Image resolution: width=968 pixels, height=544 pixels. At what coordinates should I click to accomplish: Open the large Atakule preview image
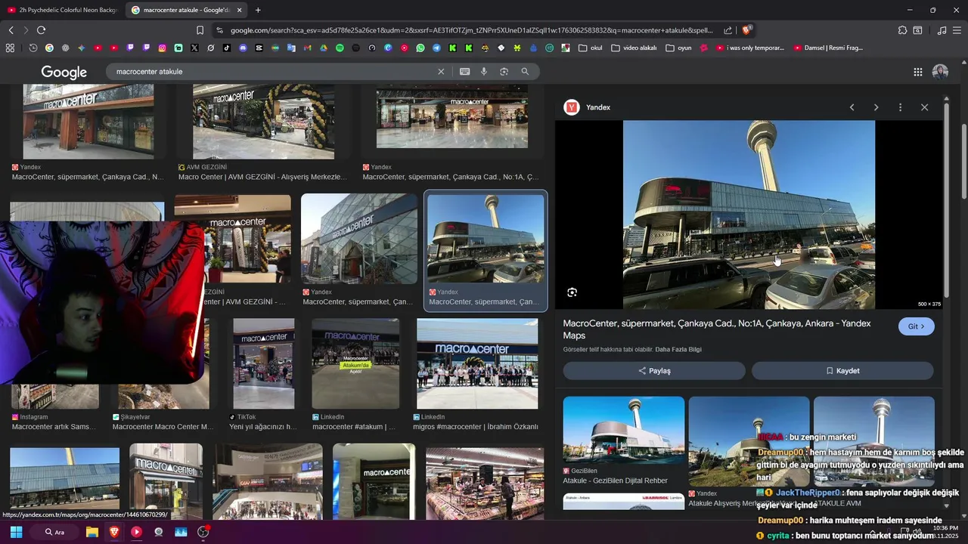click(749, 215)
